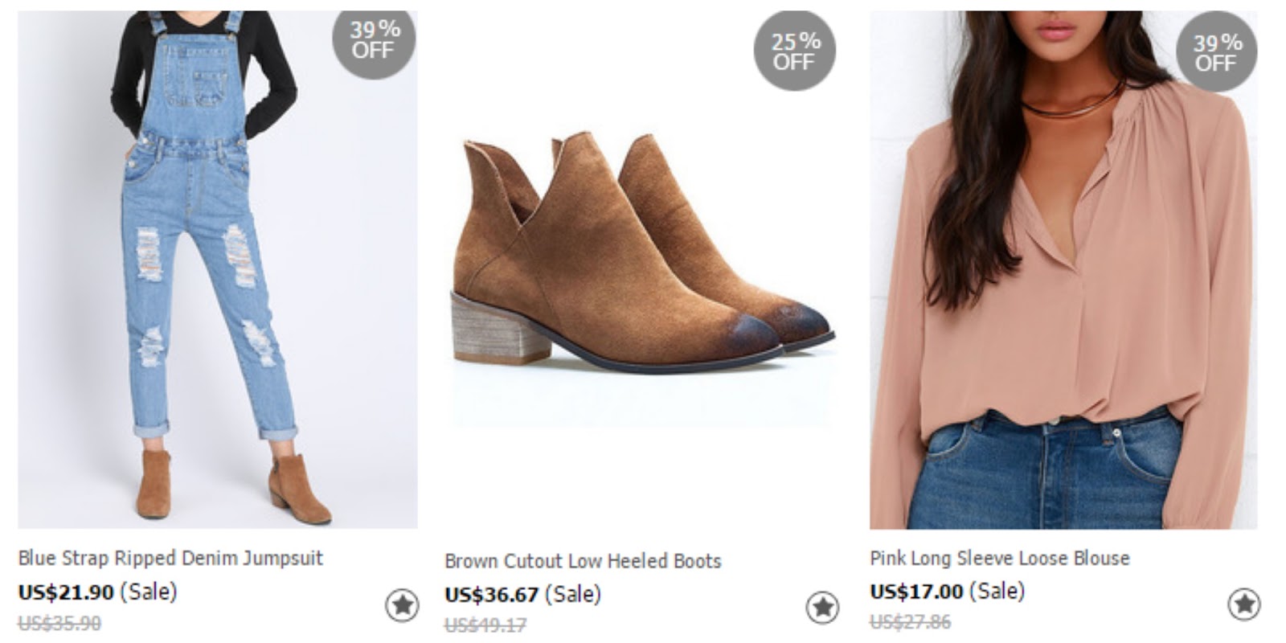1286x643 pixels.
Task: Open Blue Strap Ripped Denim Jumpsuit title link
Action: (x=170, y=558)
